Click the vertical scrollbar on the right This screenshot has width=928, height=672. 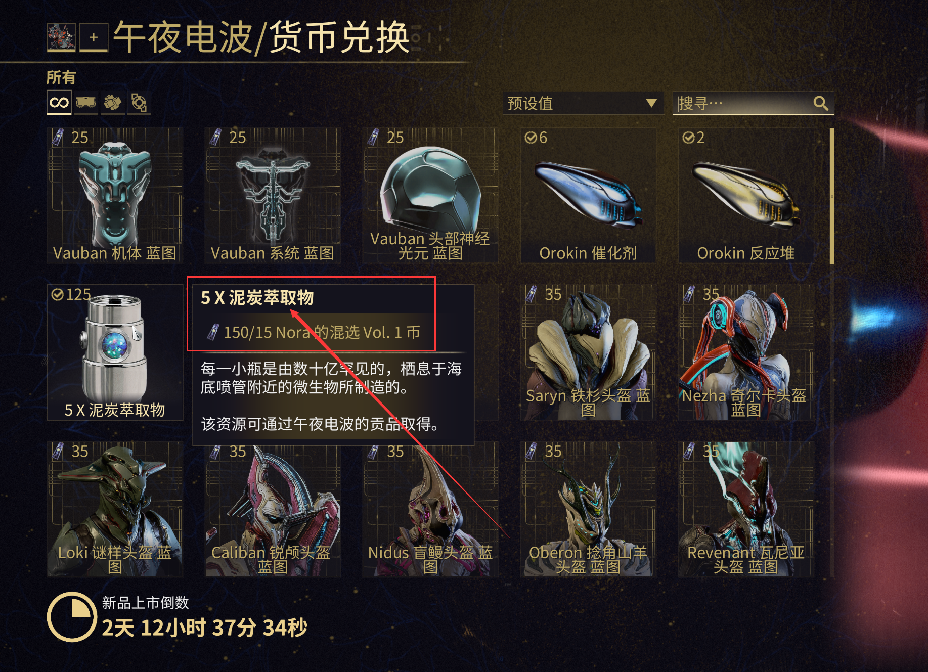[831, 196]
